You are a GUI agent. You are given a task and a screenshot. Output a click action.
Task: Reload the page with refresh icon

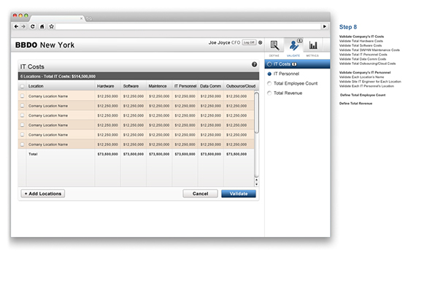point(33,26)
